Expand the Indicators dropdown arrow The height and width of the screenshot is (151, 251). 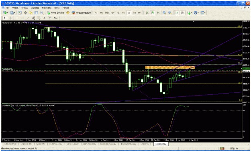(191, 12)
